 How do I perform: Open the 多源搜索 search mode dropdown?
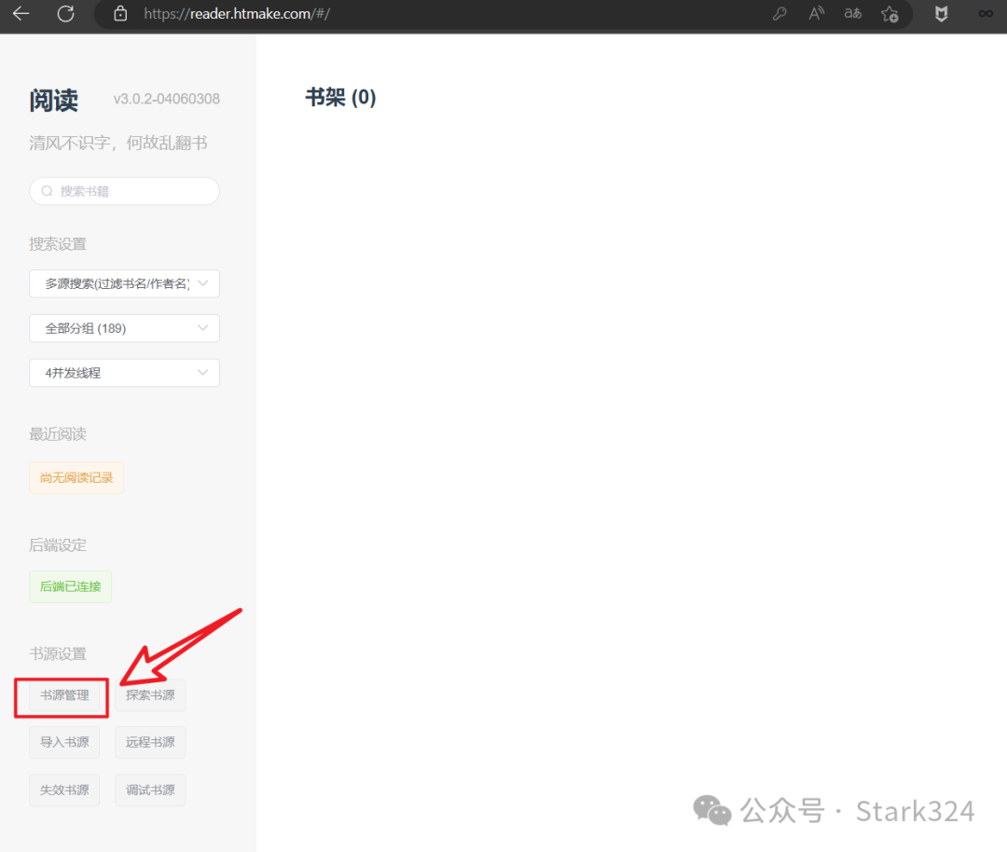click(x=125, y=283)
